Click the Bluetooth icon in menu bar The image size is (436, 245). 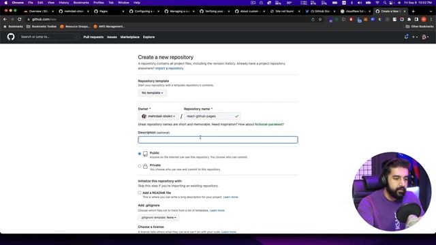click(x=352, y=3)
